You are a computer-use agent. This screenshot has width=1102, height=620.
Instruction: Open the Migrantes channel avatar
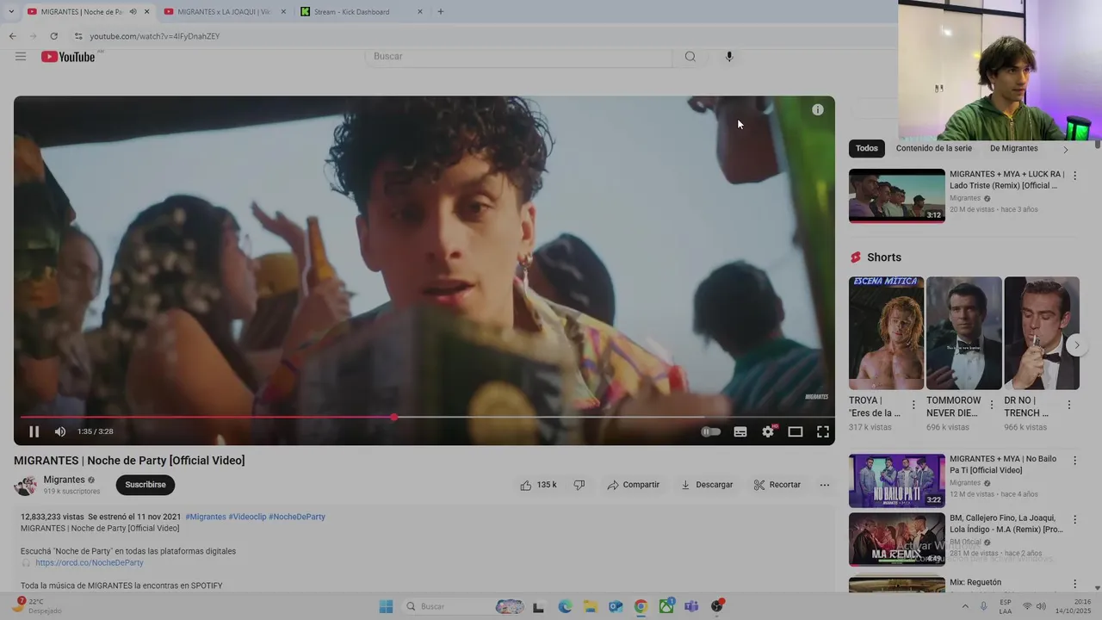(x=26, y=485)
